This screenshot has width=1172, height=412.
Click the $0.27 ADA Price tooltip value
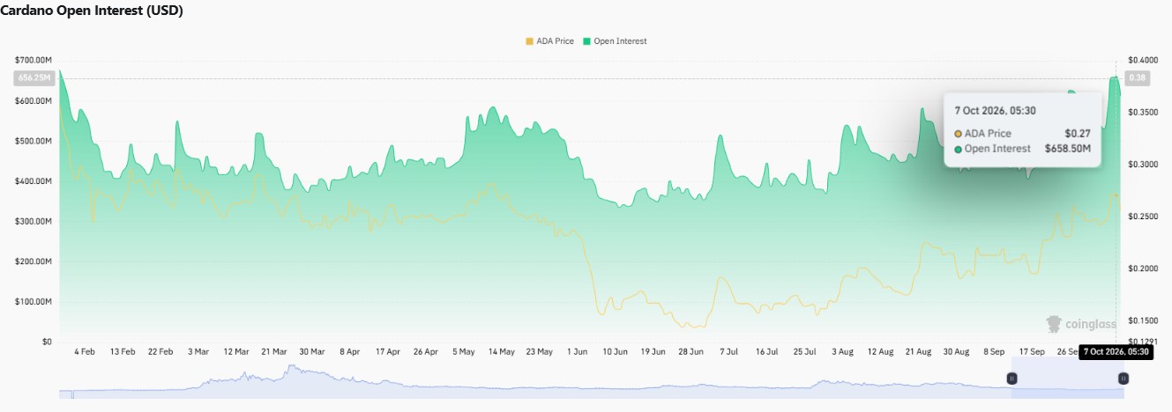1078,133
